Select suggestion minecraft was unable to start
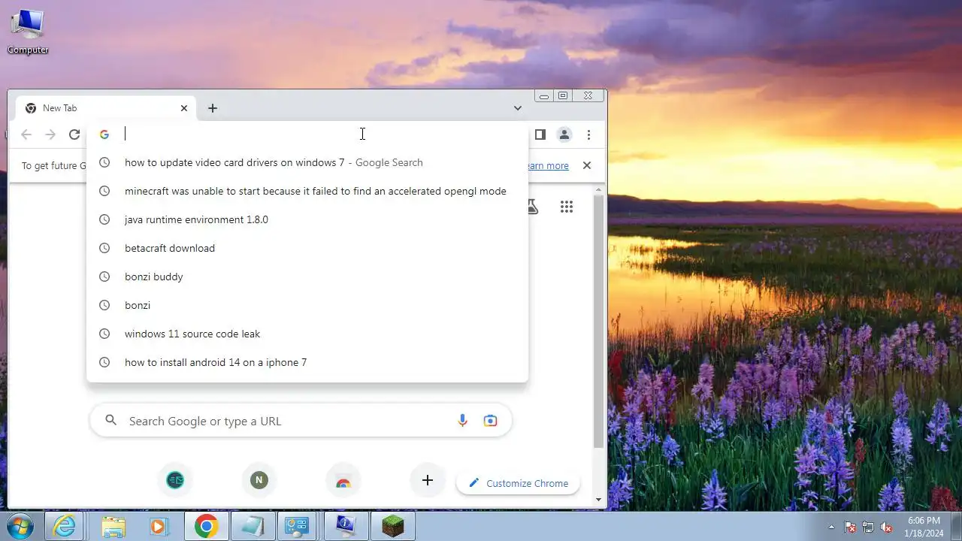This screenshot has width=962, height=541. point(307,191)
